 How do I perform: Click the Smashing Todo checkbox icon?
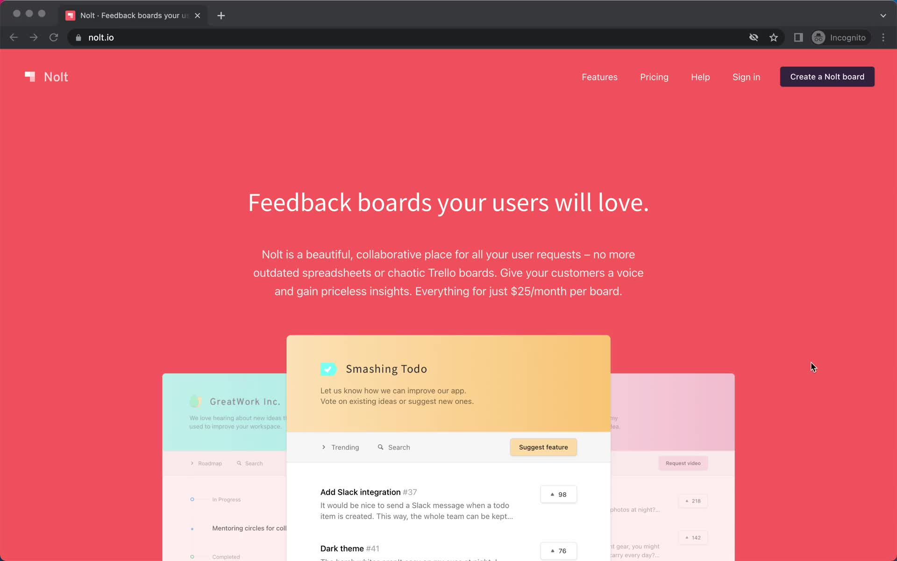point(328,368)
